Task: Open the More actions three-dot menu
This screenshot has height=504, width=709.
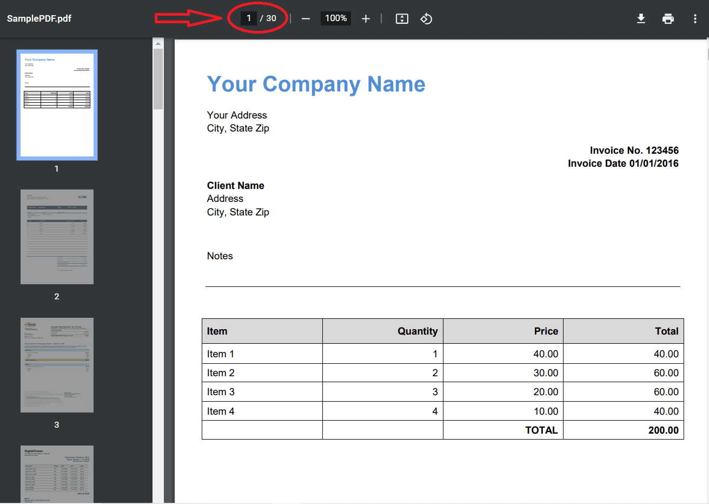Action: pos(695,18)
